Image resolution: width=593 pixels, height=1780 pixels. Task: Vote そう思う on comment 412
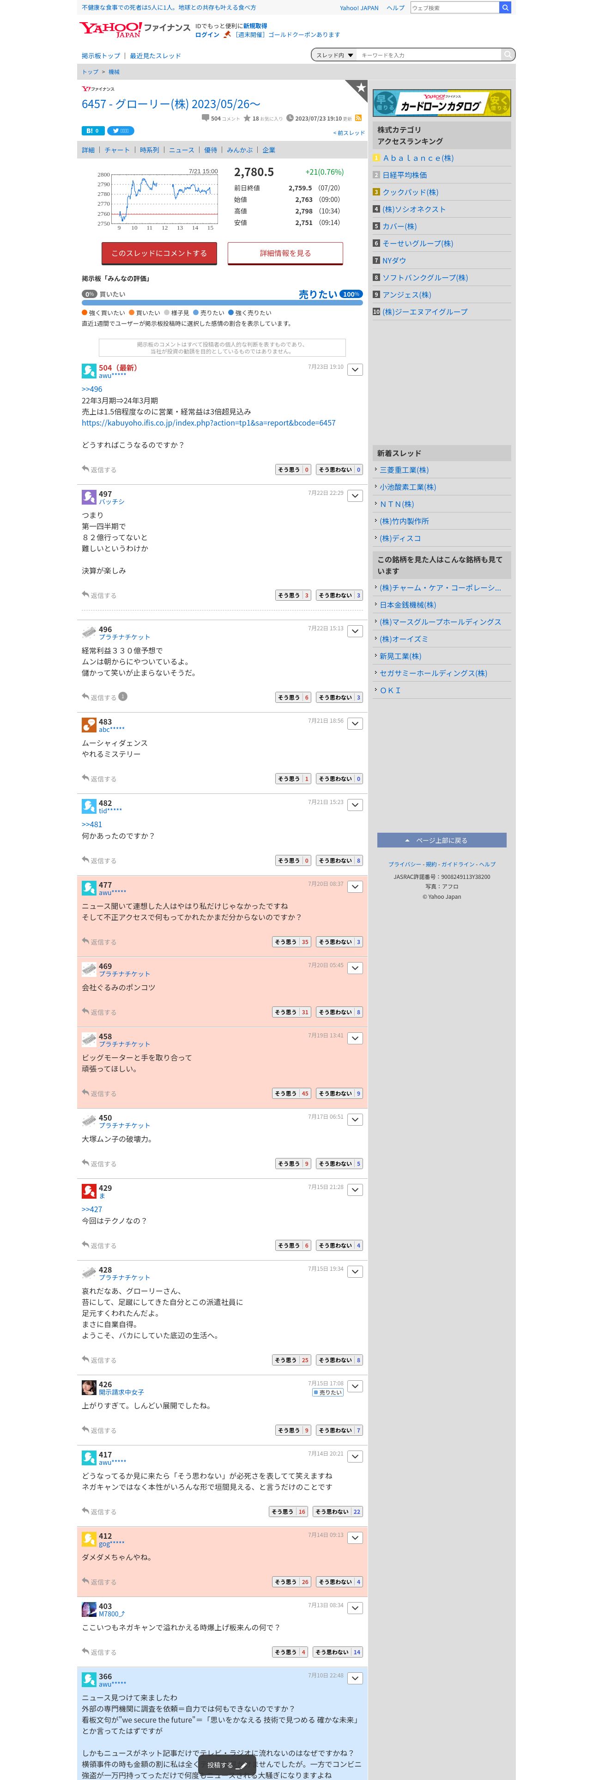tap(291, 1582)
